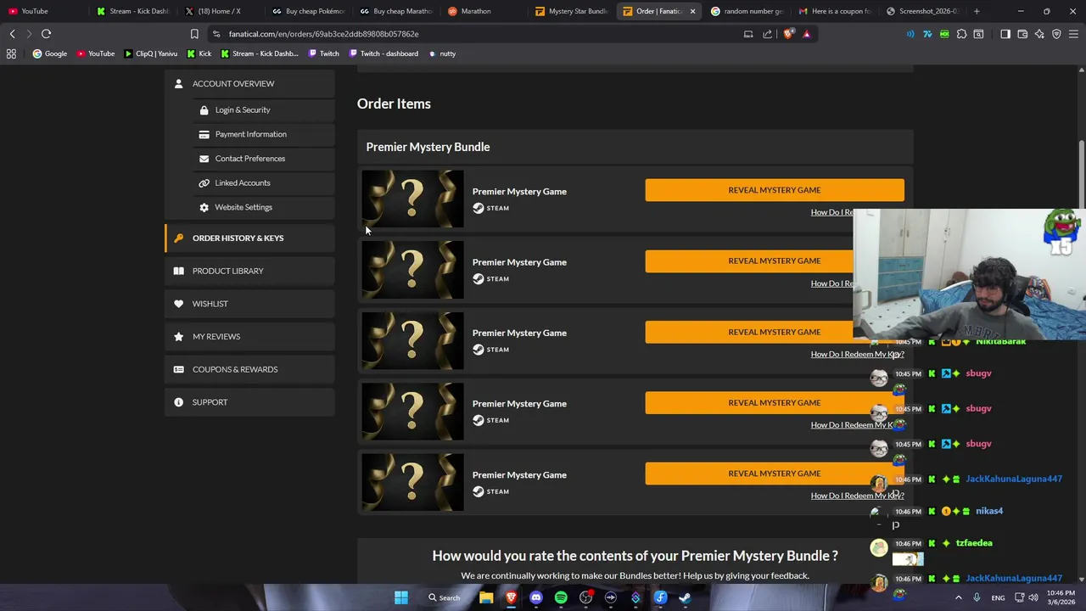Open the ClipQ | Yanivu bookmark
1086x611 pixels.
(x=150, y=53)
